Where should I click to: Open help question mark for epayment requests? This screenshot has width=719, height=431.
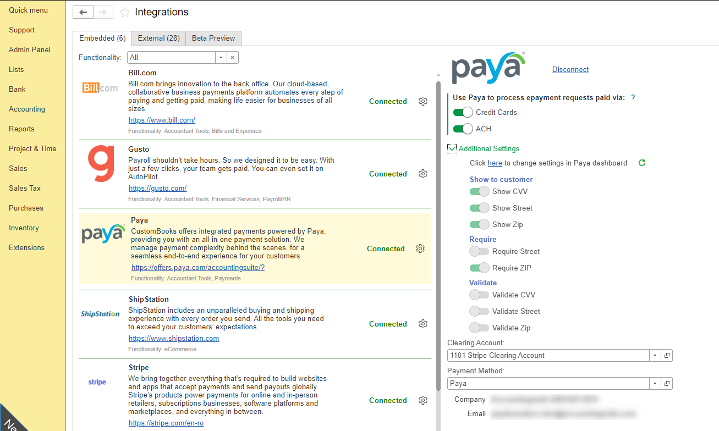click(x=633, y=97)
